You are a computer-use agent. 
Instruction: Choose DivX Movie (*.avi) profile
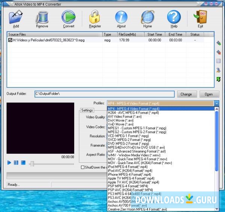pyautogui.click(x=161, y=120)
